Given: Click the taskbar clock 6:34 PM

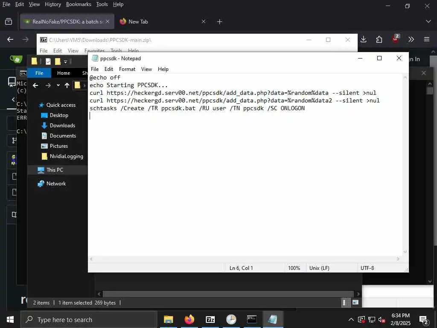Looking at the screenshot, I should 400,316.
